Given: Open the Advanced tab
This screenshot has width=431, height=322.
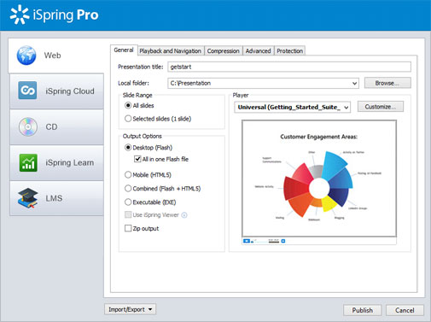Looking at the screenshot, I should click(258, 51).
